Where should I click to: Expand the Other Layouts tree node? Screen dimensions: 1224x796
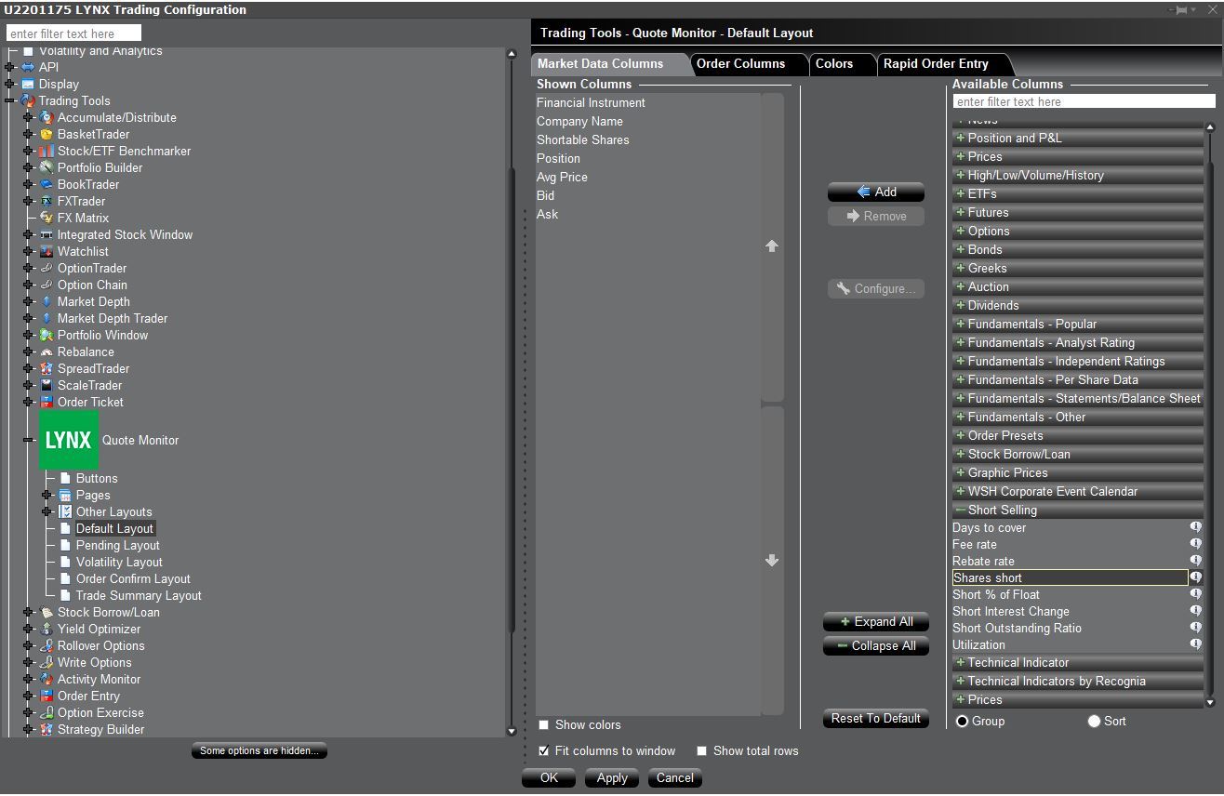point(47,511)
